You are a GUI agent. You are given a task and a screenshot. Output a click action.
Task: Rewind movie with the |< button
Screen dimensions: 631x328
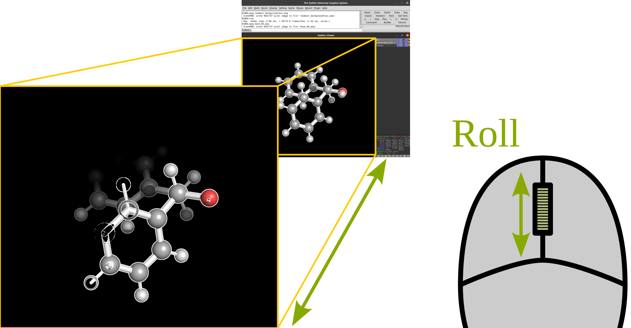tap(365, 19)
